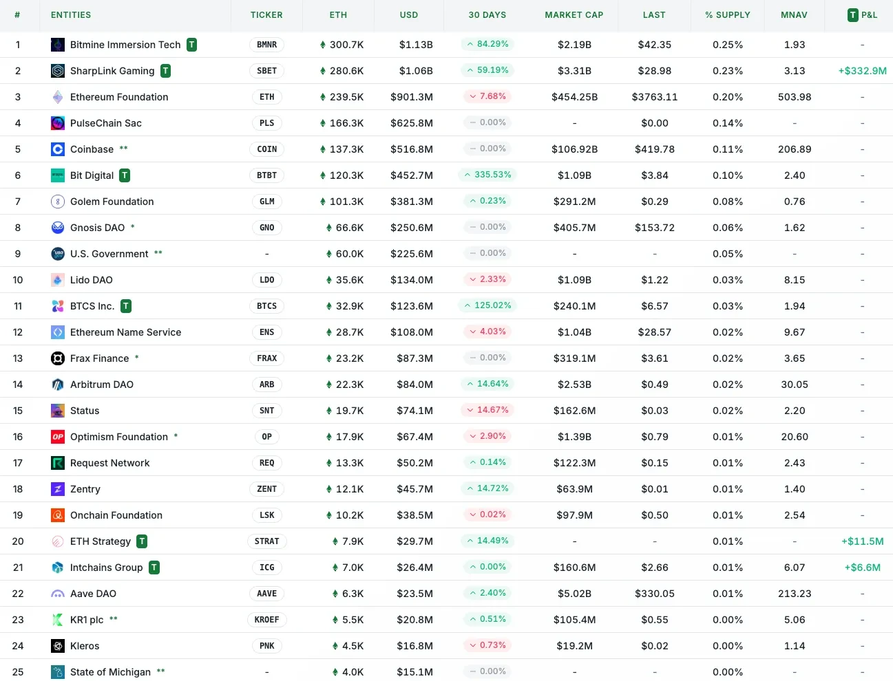Open the PulseChain Sac entity link
Image resolution: width=893 pixels, height=681 pixels.
[106, 123]
